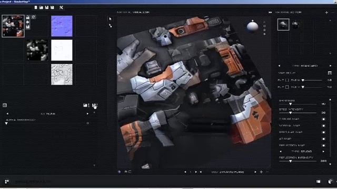Click right arrow beside Type: Studio
Screen dimensions: 337x189
(323, 152)
